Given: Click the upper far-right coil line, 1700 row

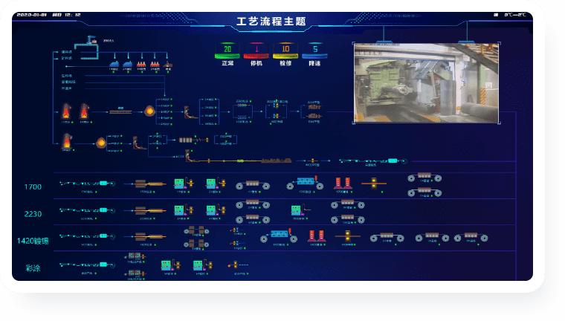Looking at the screenshot, I should (x=424, y=178).
